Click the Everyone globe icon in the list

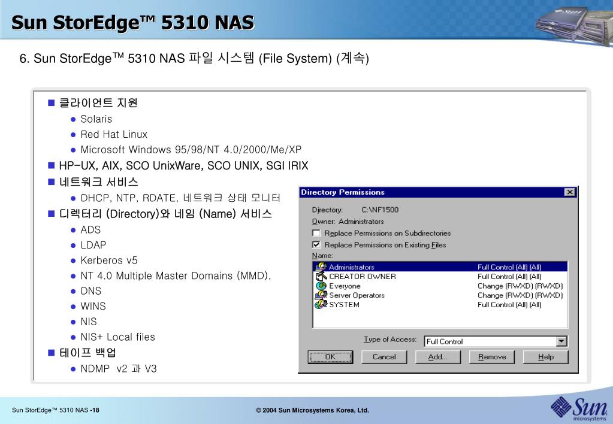coord(321,286)
